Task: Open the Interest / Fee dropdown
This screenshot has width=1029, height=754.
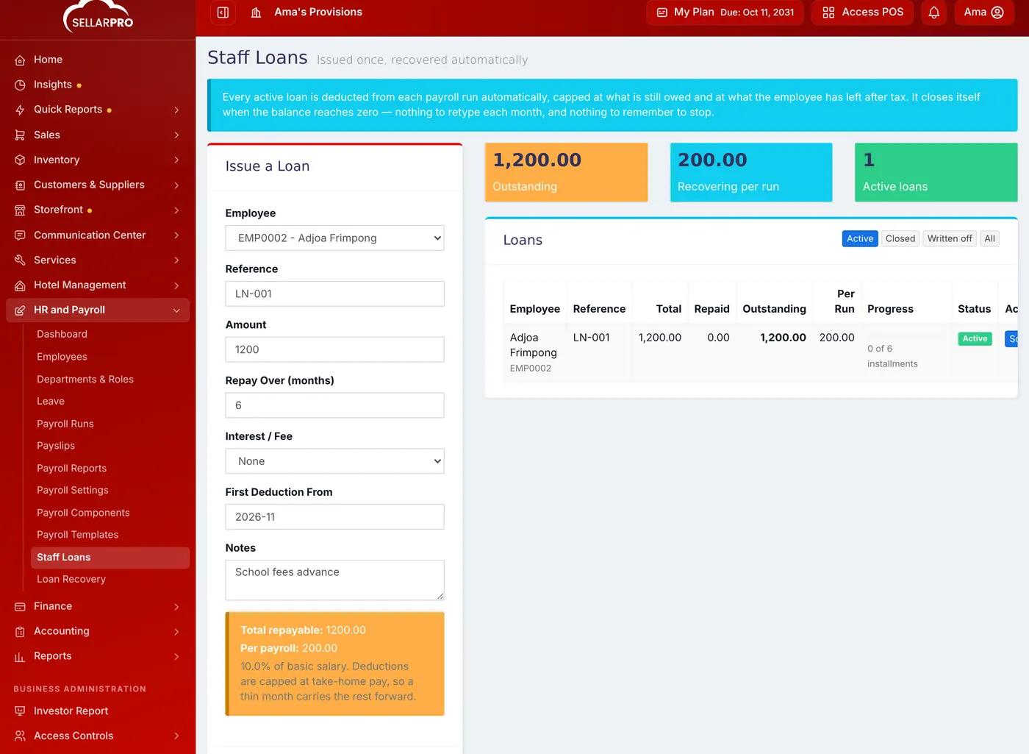Action: tap(334, 461)
